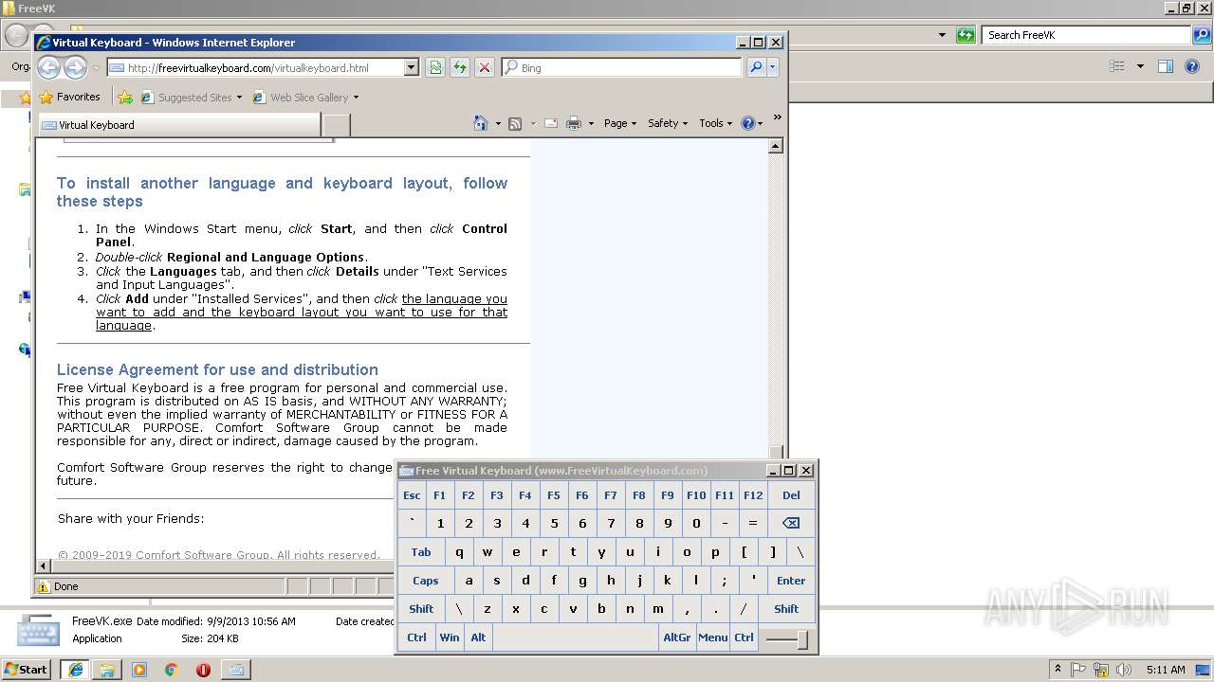This screenshot has width=1214, height=682.
Task: Go to IE home page icon
Action: coord(481,123)
